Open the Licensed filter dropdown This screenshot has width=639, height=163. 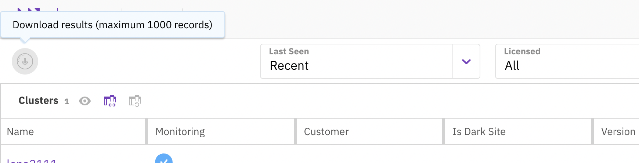(566, 62)
